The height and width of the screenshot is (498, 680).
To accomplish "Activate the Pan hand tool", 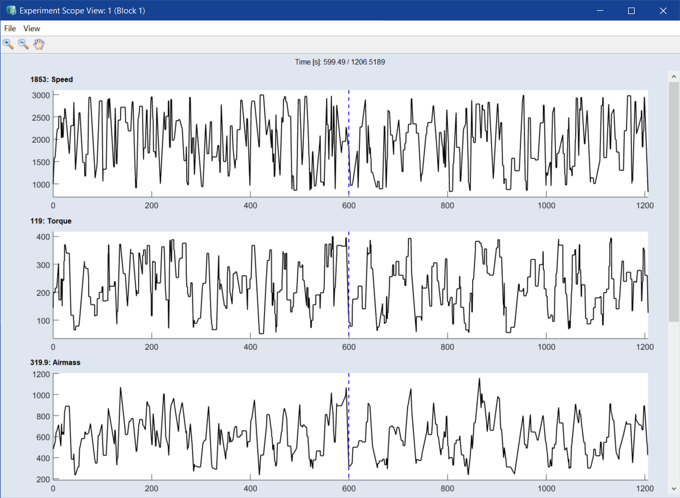I will pos(38,44).
